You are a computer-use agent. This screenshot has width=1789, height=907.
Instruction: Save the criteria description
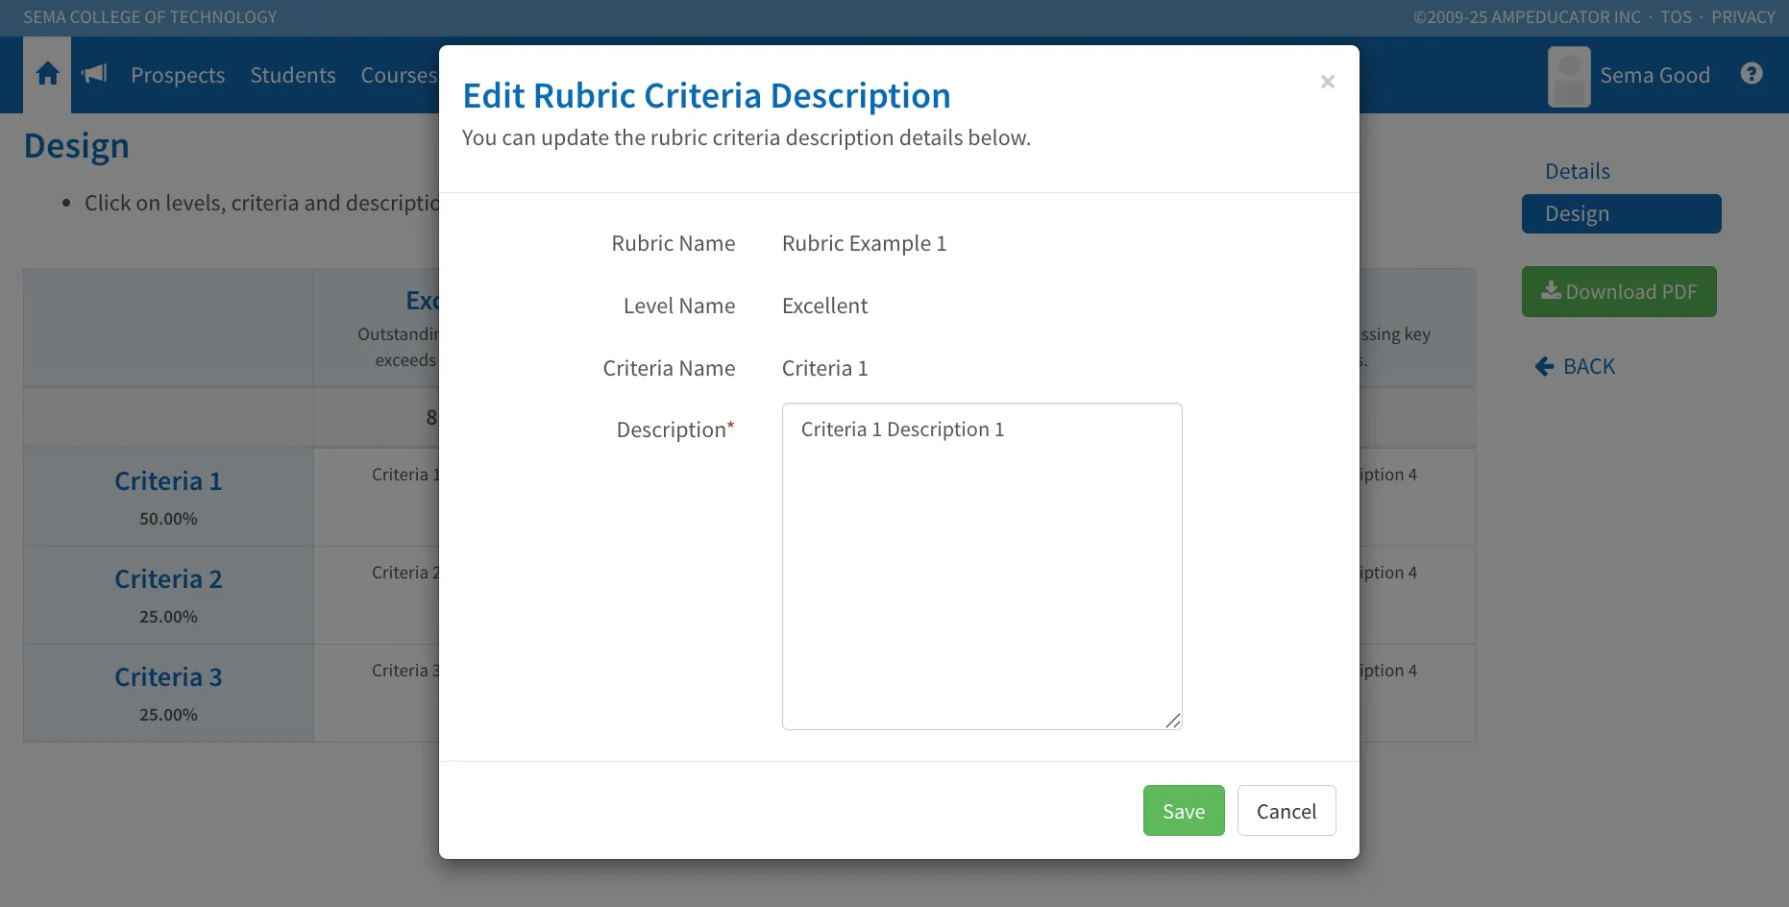[1184, 811]
